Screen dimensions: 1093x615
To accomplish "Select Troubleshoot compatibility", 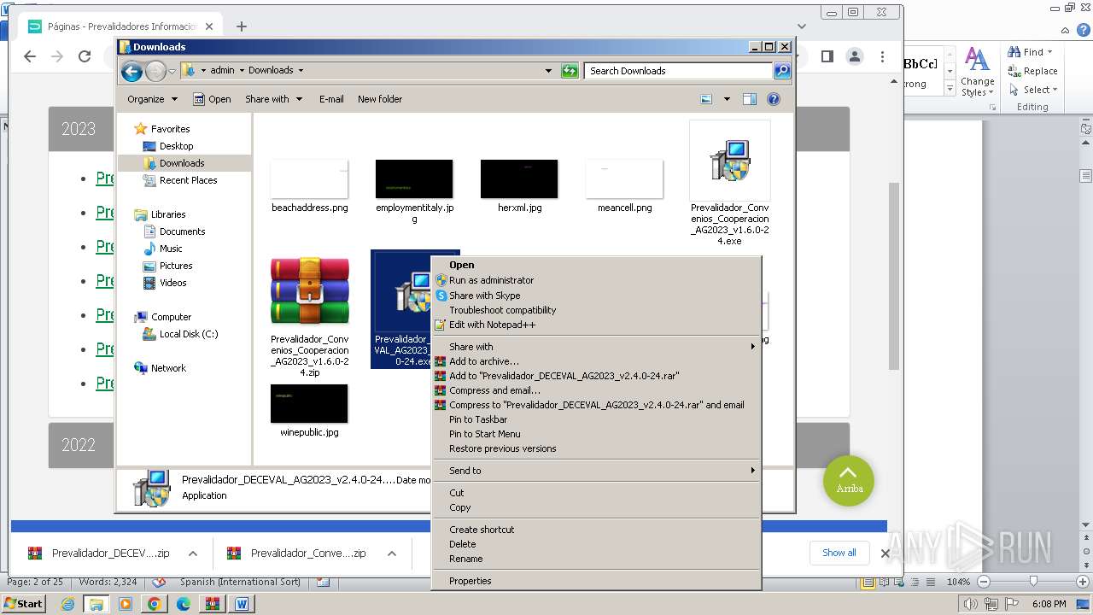I will [596, 310].
